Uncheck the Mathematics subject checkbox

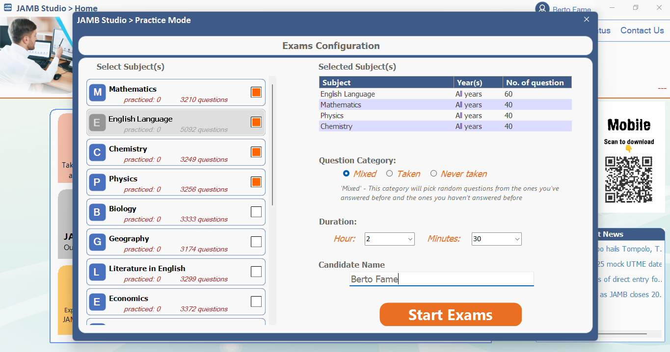pos(256,92)
